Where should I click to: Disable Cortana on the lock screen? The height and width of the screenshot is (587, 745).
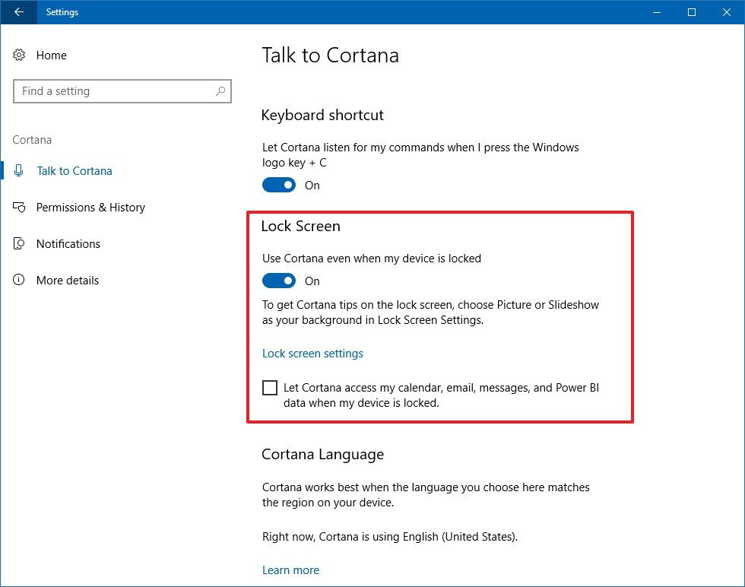pos(279,281)
